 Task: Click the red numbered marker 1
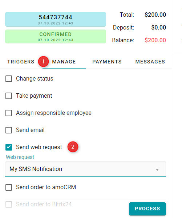click(43, 61)
